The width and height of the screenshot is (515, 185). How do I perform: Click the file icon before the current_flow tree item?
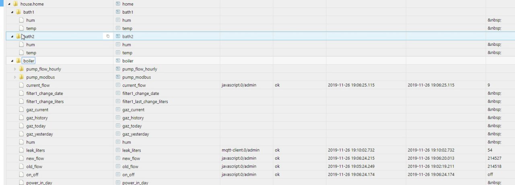tap(21, 85)
